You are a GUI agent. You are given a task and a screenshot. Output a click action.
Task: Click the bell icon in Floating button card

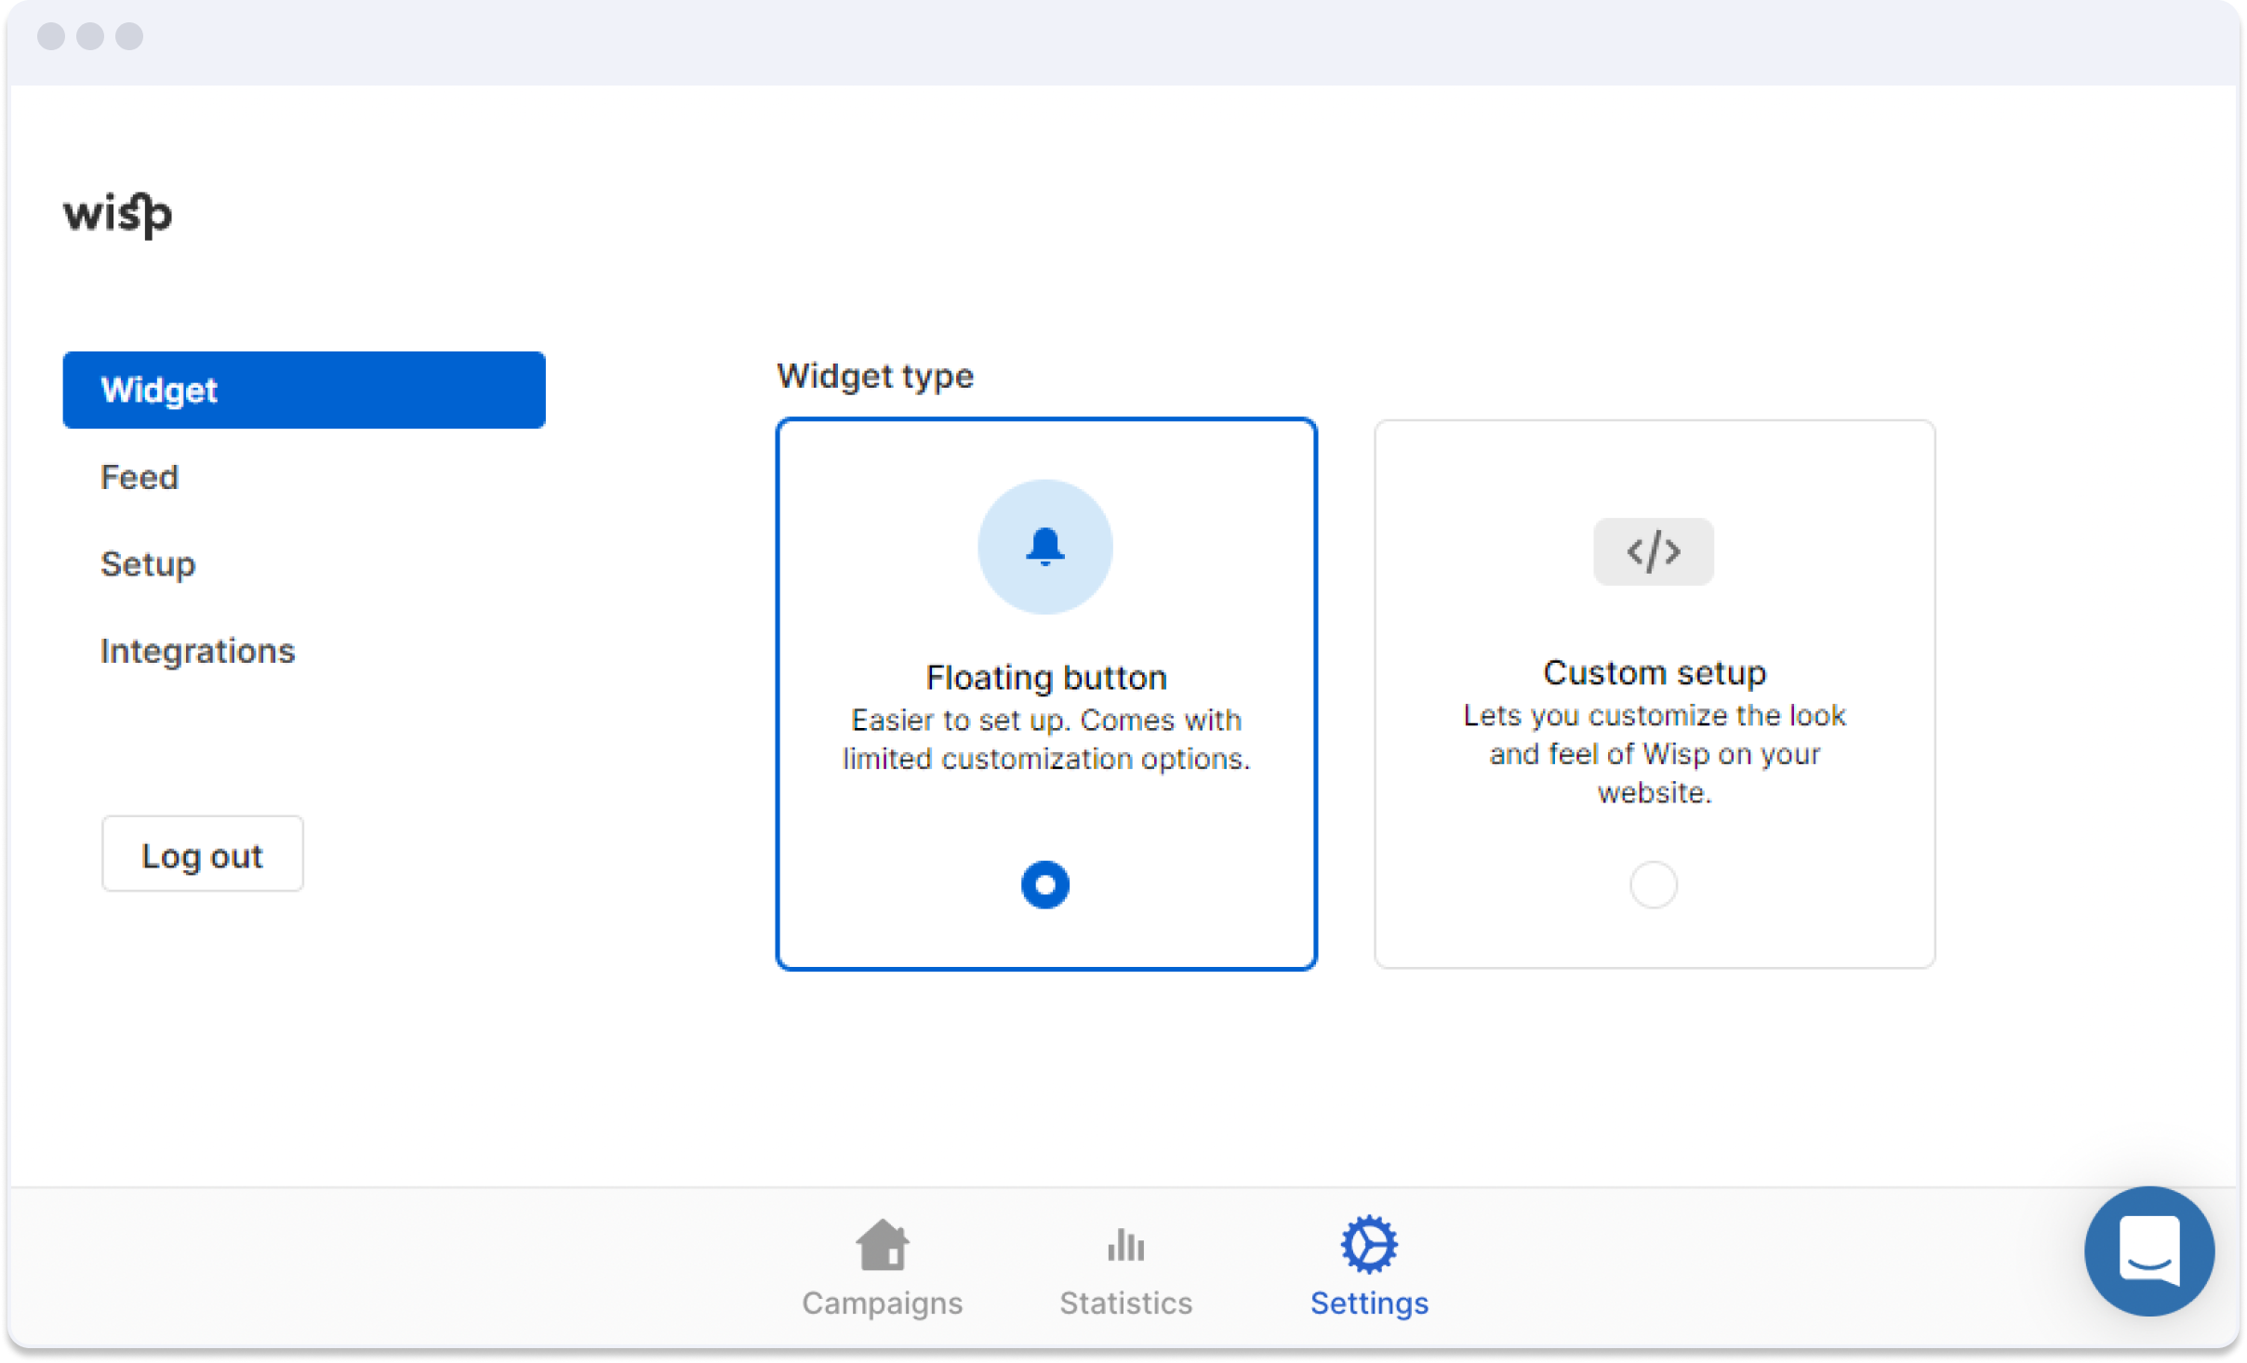tap(1045, 547)
